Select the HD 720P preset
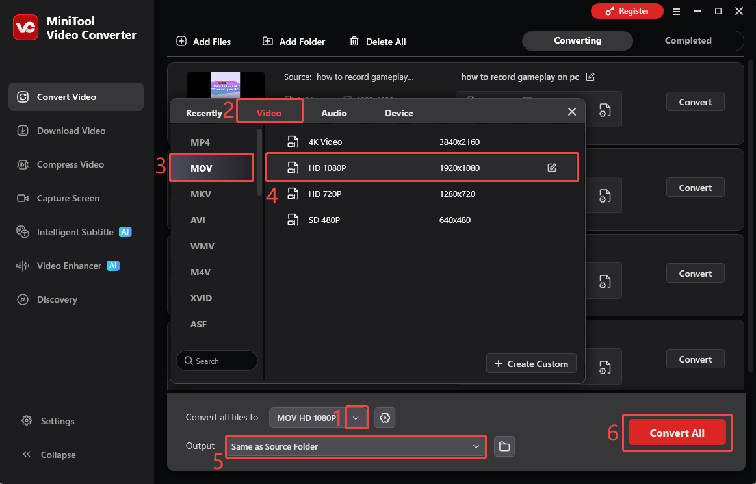The width and height of the screenshot is (756, 484). [422, 194]
